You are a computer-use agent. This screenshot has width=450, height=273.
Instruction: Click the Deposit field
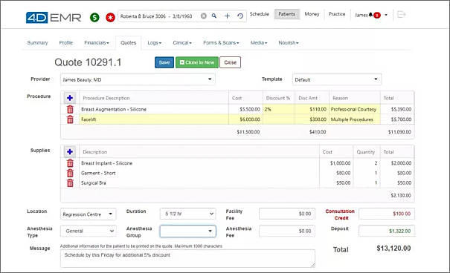click(387, 231)
